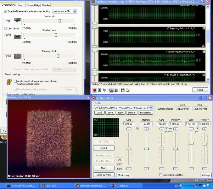This screenshot has height=189, width=213.
Task: Click the double up-arrow icon in monitoring toolbar
Action: [116, 90]
